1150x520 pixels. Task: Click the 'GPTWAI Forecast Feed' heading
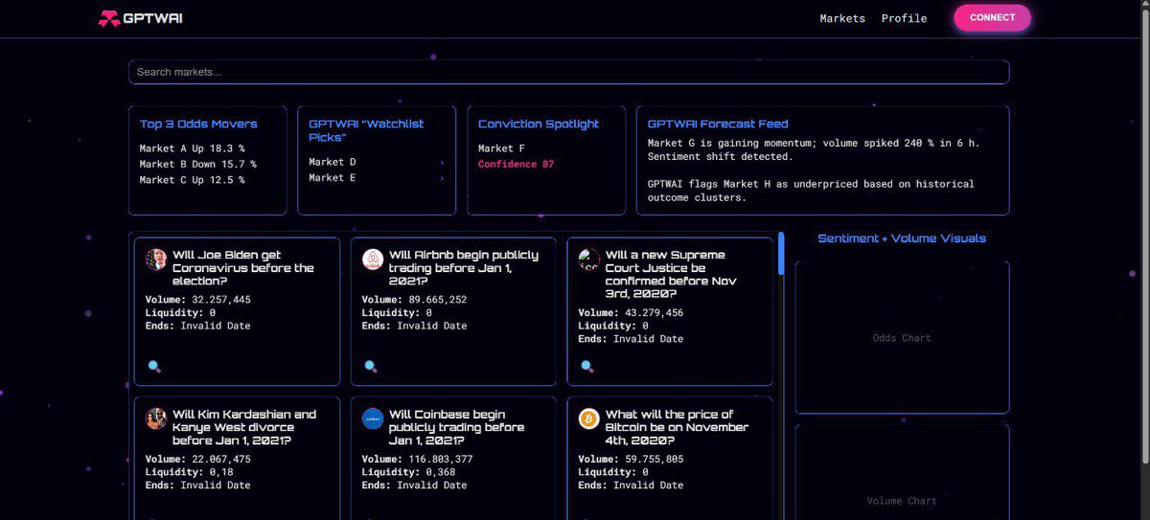click(x=718, y=124)
